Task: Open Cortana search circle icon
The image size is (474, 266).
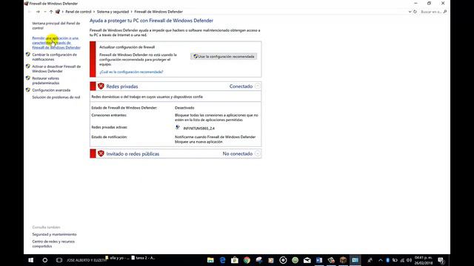Action: pos(45,260)
